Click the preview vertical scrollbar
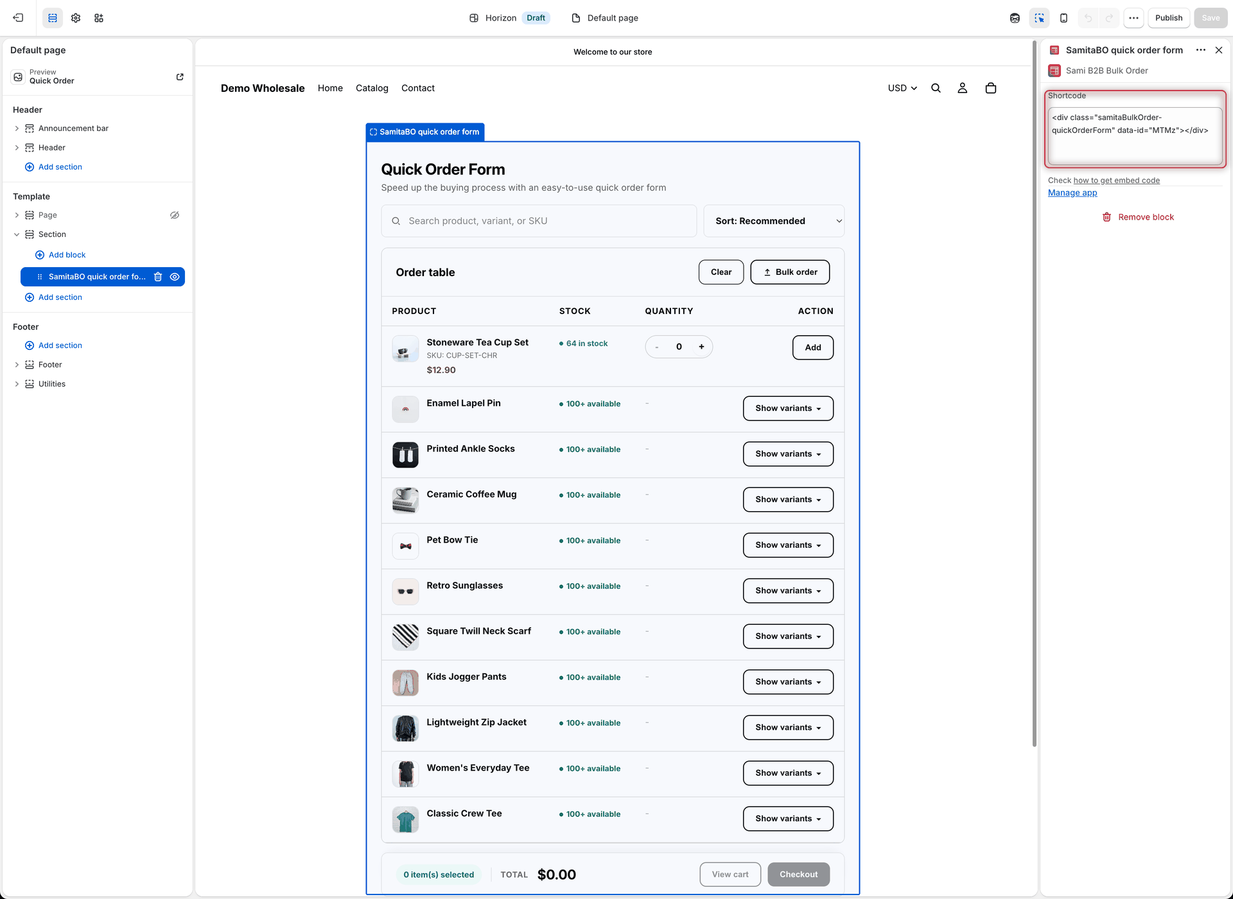This screenshot has height=899, width=1233. coord(1034,393)
